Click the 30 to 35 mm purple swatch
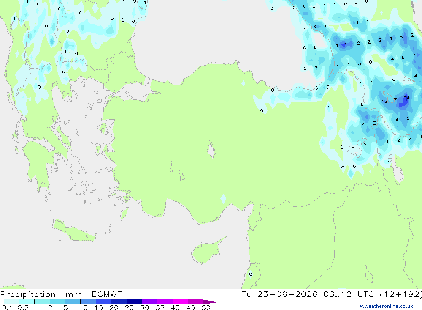The height and width of the screenshot is (310, 422). coord(150,302)
